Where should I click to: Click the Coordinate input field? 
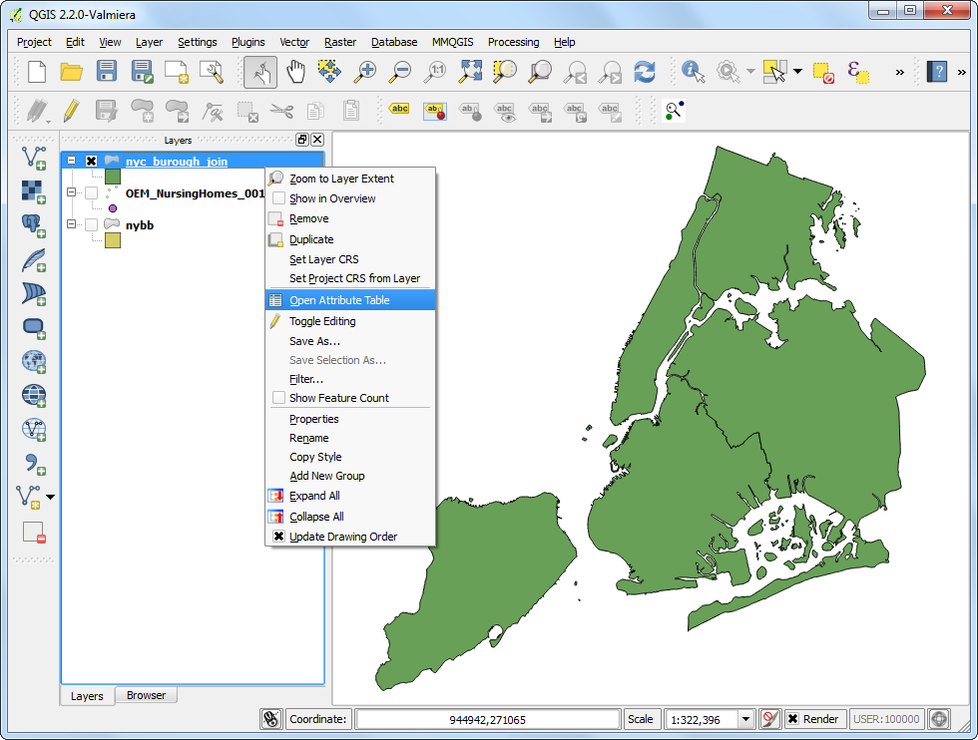coord(488,719)
